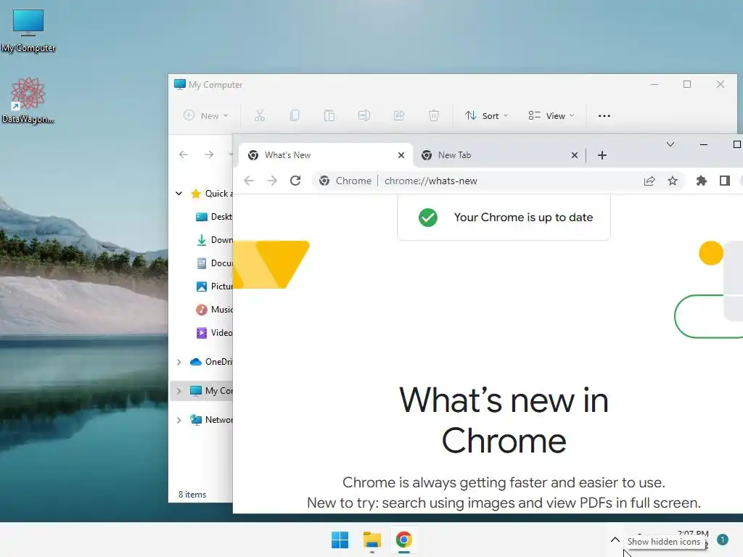
Task: Select Desktop in the navigation pane
Action: (x=214, y=216)
